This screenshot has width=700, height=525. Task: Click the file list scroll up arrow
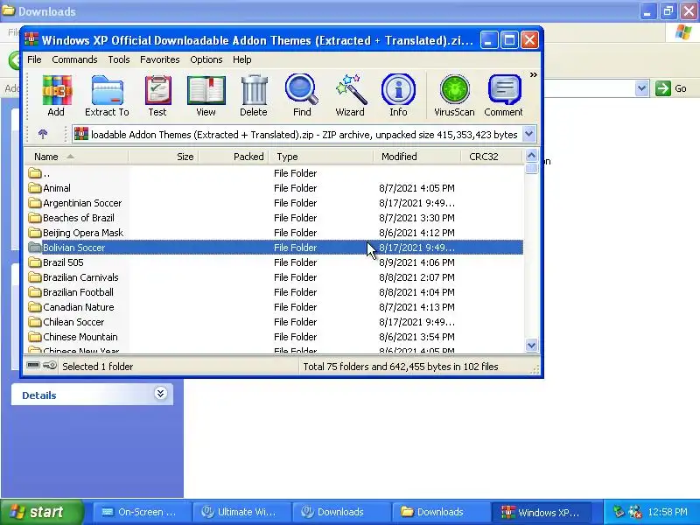click(x=531, y=156)
